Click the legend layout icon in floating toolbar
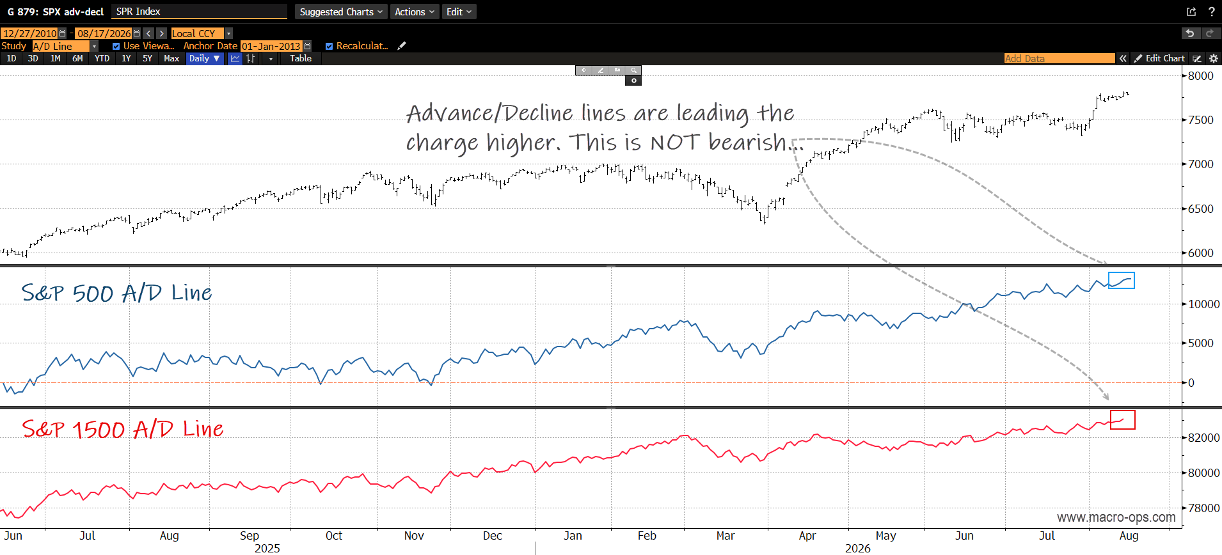This screenshot has width=1222, height=555. pyautogui.click(x=617, y=70)
